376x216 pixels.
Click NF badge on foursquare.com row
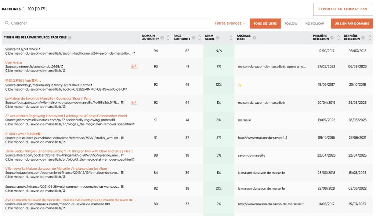pyautogui.click(x=134, y=103)
